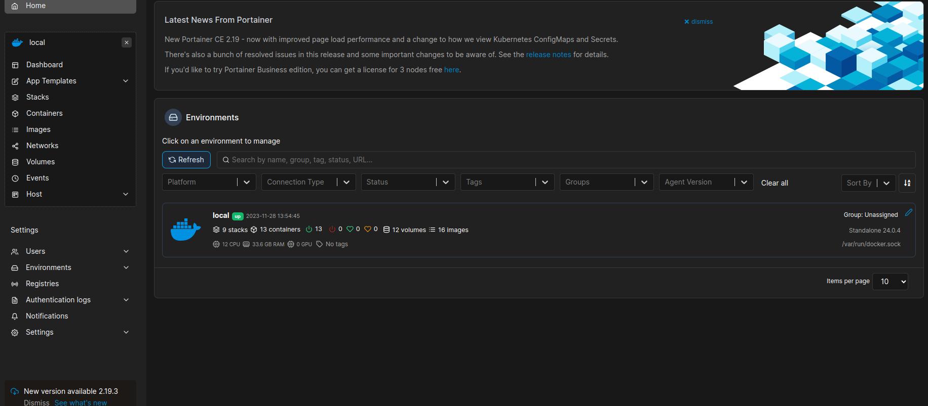Click the Registries radio icon in sidebar
Image resolution: width=928 pixels, height=406 pixels.
[x=15, y=284]
